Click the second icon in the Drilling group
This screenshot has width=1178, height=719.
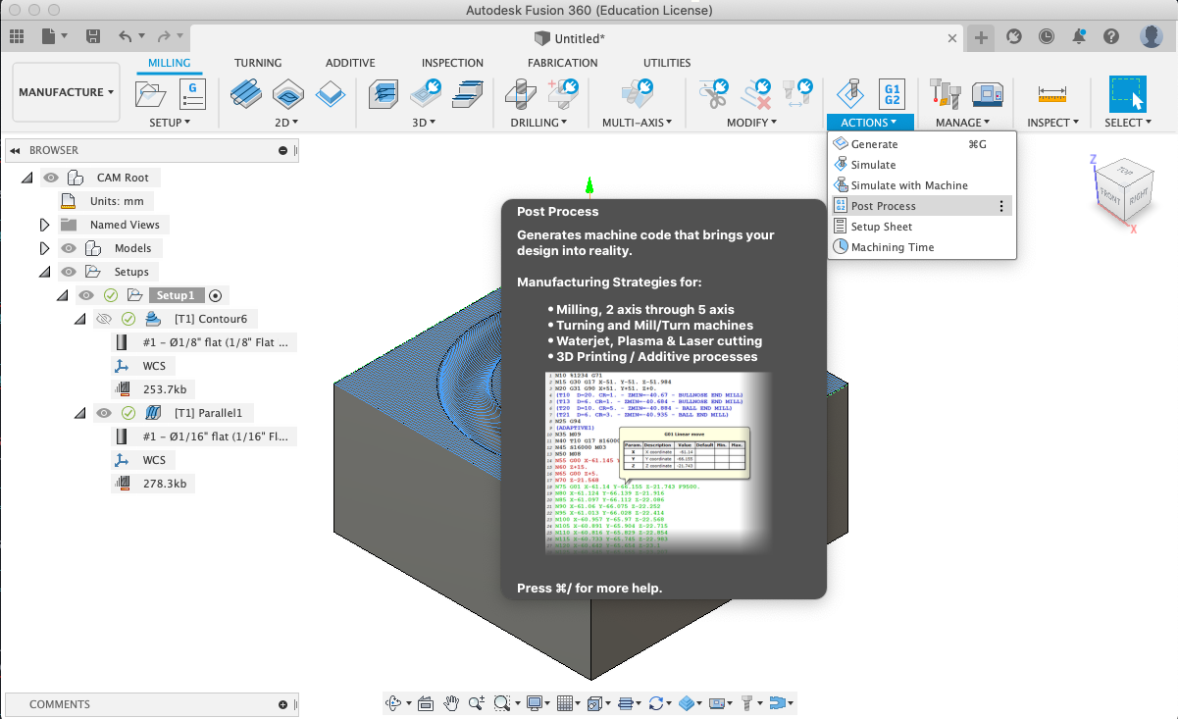tap(562, 94)
